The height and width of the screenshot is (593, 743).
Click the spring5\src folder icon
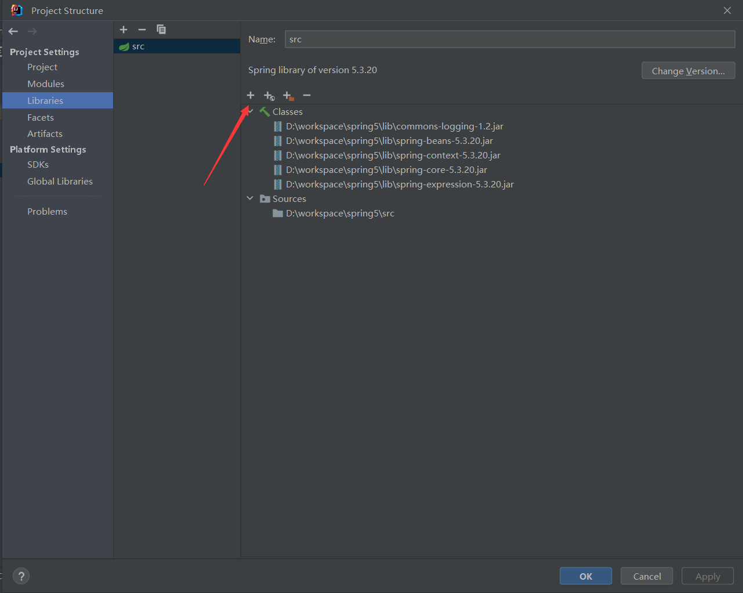coord(278,214)
